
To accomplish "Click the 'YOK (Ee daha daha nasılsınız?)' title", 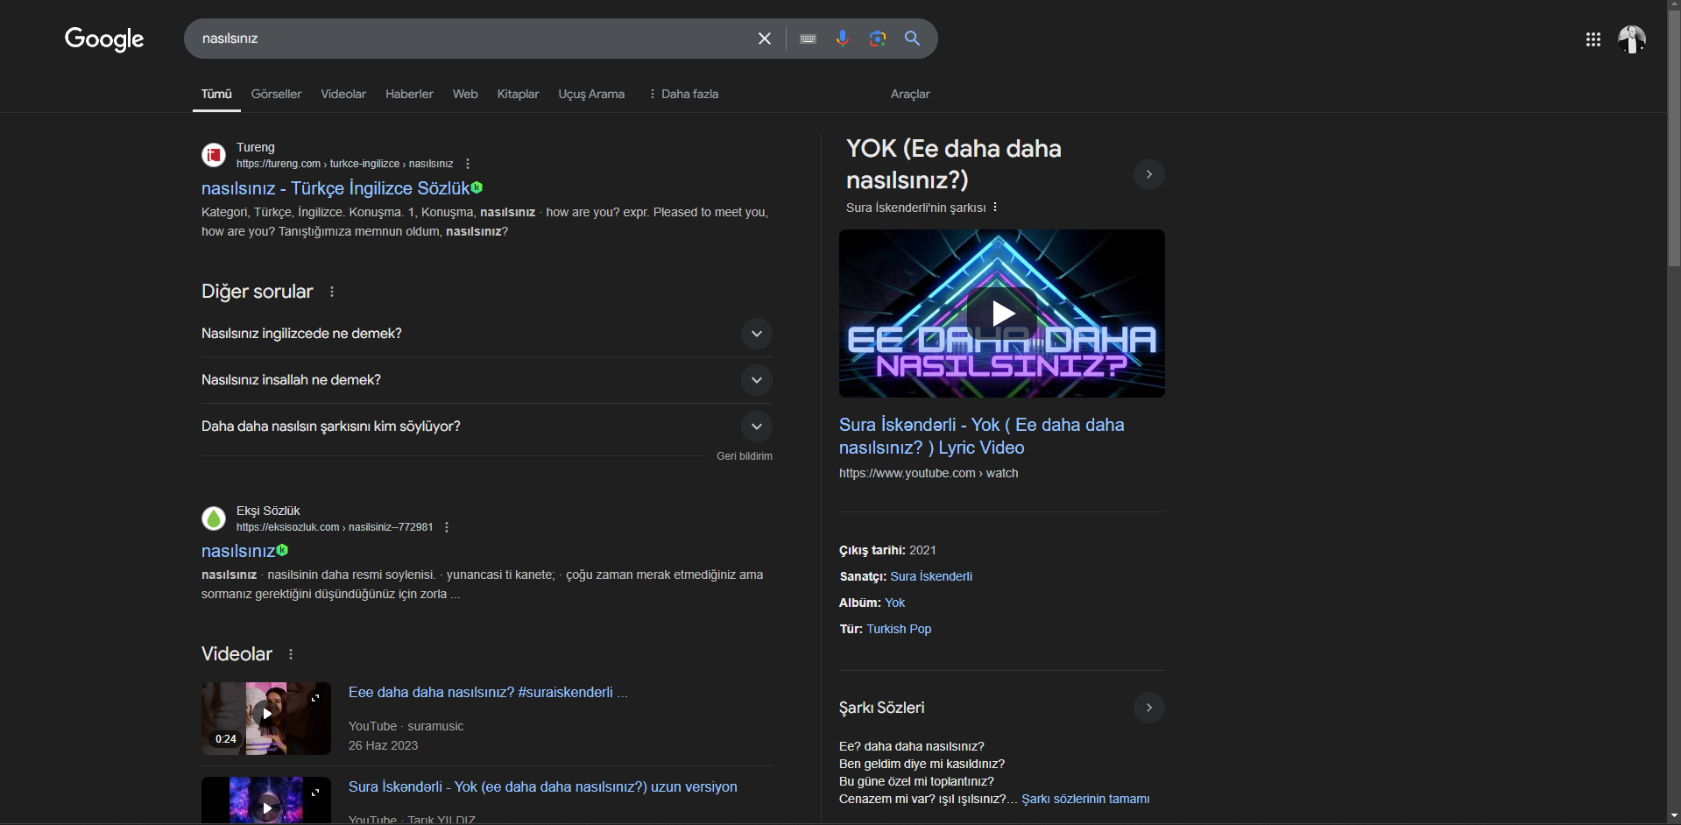I will pyautogui.click(x=954, y=164).
